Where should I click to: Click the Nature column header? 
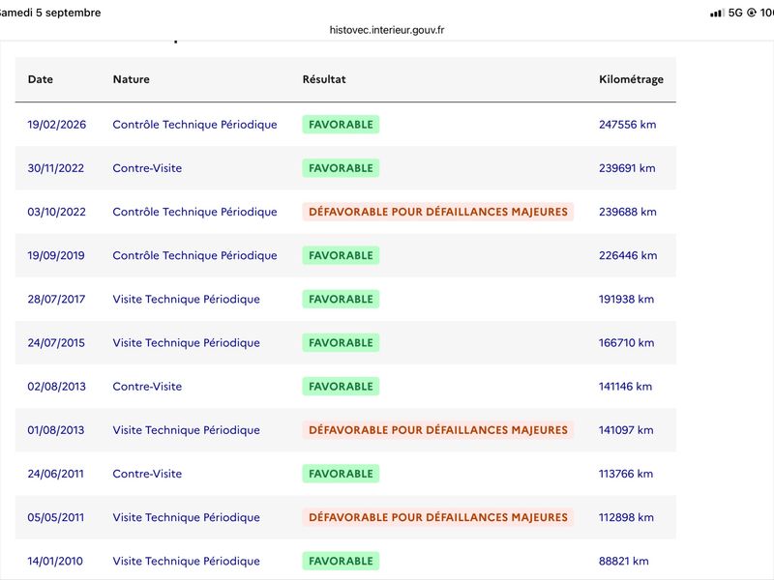tap(132, 79)
